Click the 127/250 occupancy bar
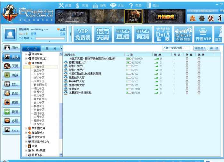 coord(129,63)
